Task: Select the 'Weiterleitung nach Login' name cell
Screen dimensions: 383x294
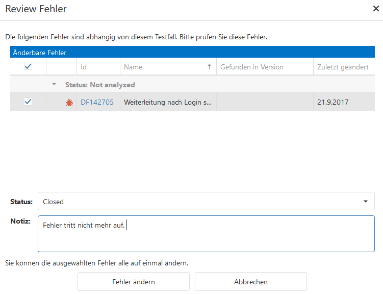Action: point(167,102)
